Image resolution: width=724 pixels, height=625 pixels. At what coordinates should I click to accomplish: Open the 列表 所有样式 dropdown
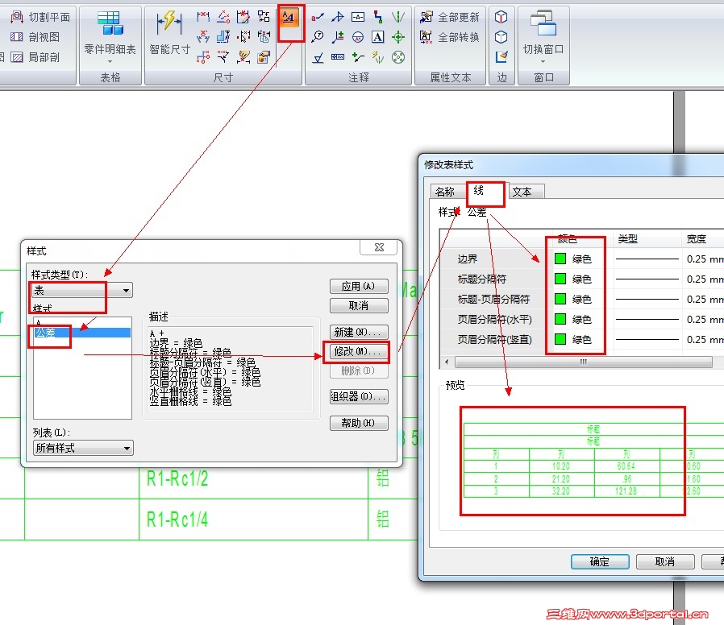tap(83, 448)
